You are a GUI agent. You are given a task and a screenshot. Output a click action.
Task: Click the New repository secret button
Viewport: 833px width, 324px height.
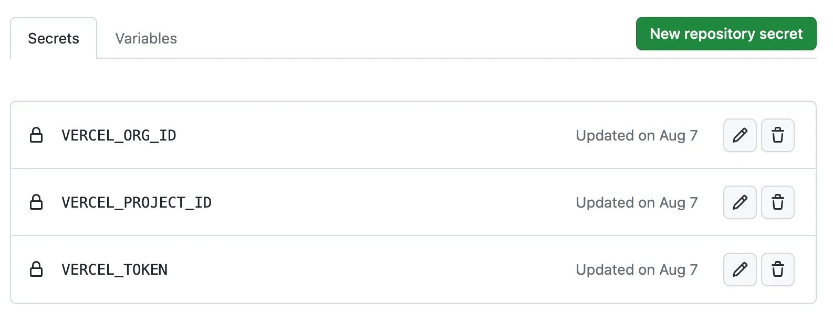point(726,34)
